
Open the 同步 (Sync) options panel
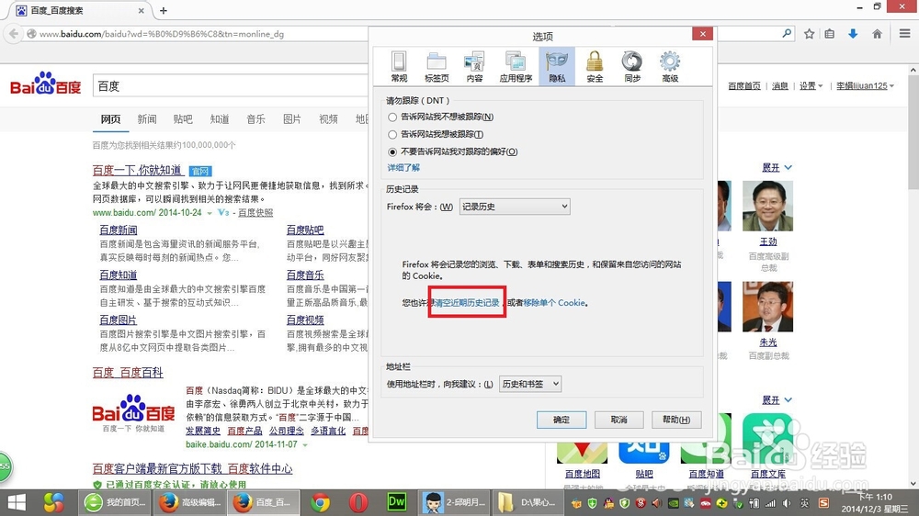tap(632, 66)
